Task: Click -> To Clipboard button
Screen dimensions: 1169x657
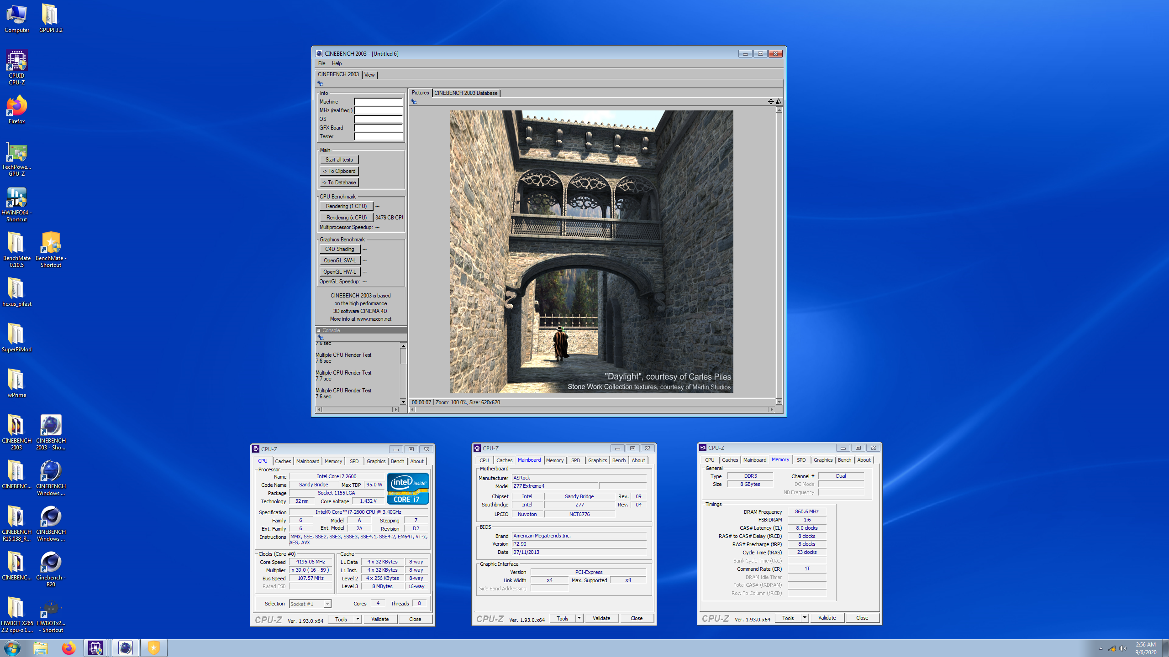Action: [339, 171]
